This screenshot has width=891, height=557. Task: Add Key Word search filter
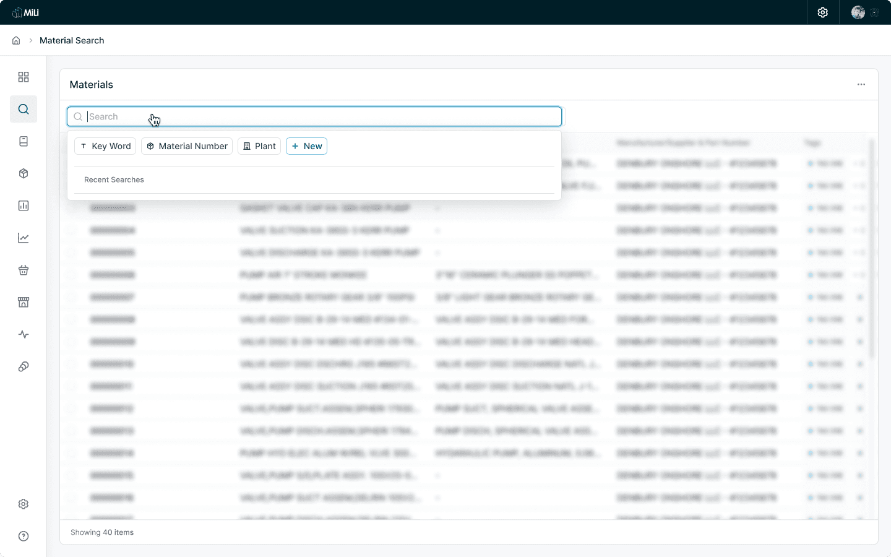[x=105, y=146]
